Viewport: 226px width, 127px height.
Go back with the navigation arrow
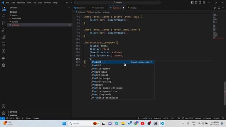coord(67,2)
